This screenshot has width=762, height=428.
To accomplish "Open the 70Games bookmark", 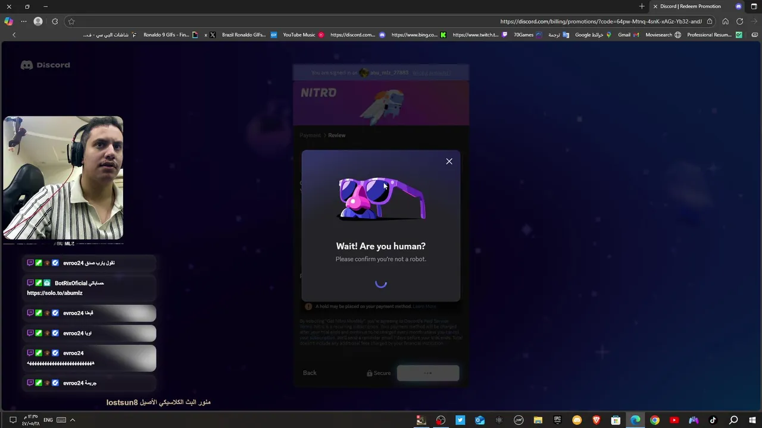I will click(527, 35).
